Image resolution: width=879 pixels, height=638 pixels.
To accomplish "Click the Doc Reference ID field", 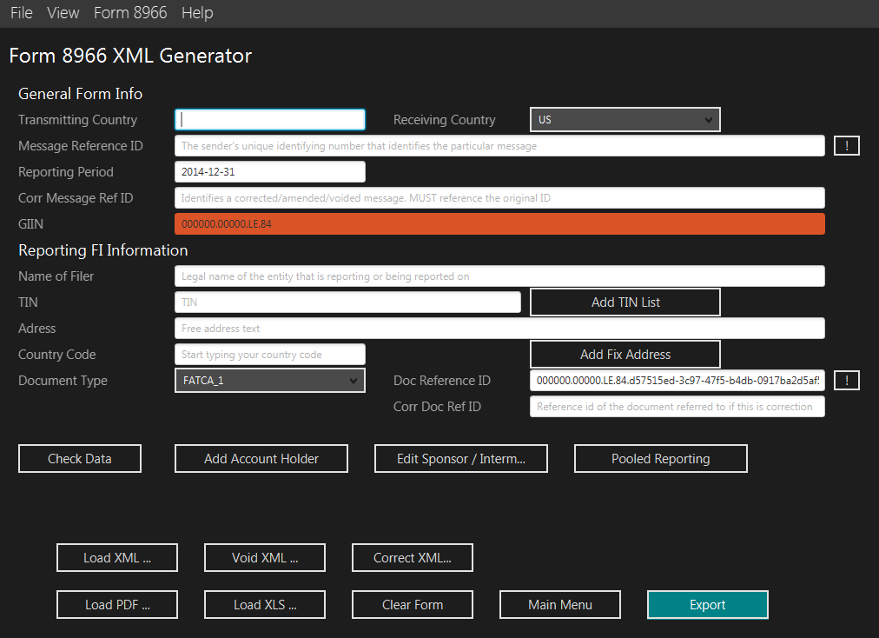I will [677, 381].
